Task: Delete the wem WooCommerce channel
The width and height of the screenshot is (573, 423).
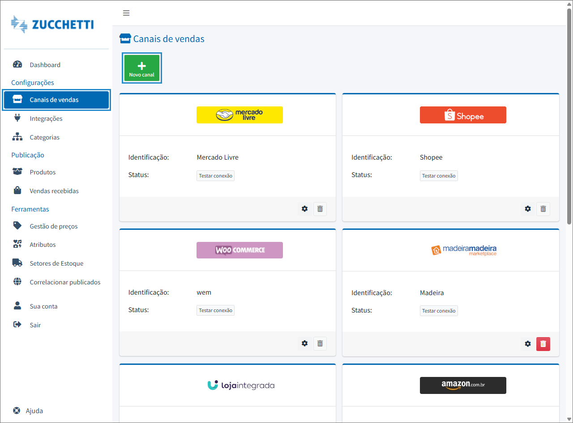Action: pos(320,343)
